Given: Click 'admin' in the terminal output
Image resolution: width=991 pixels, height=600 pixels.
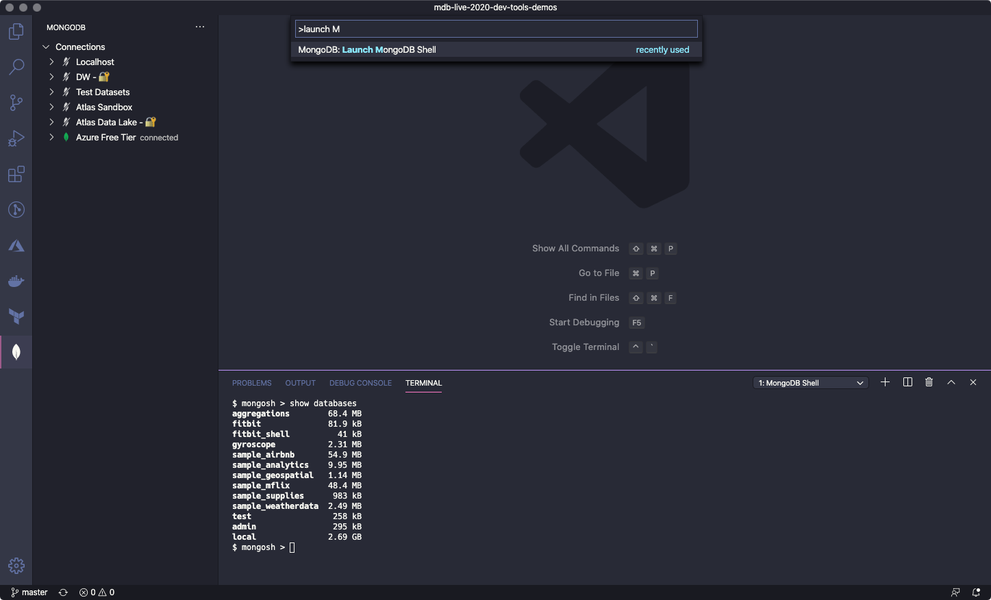Looking at the screenshot, I should point(244,527).
